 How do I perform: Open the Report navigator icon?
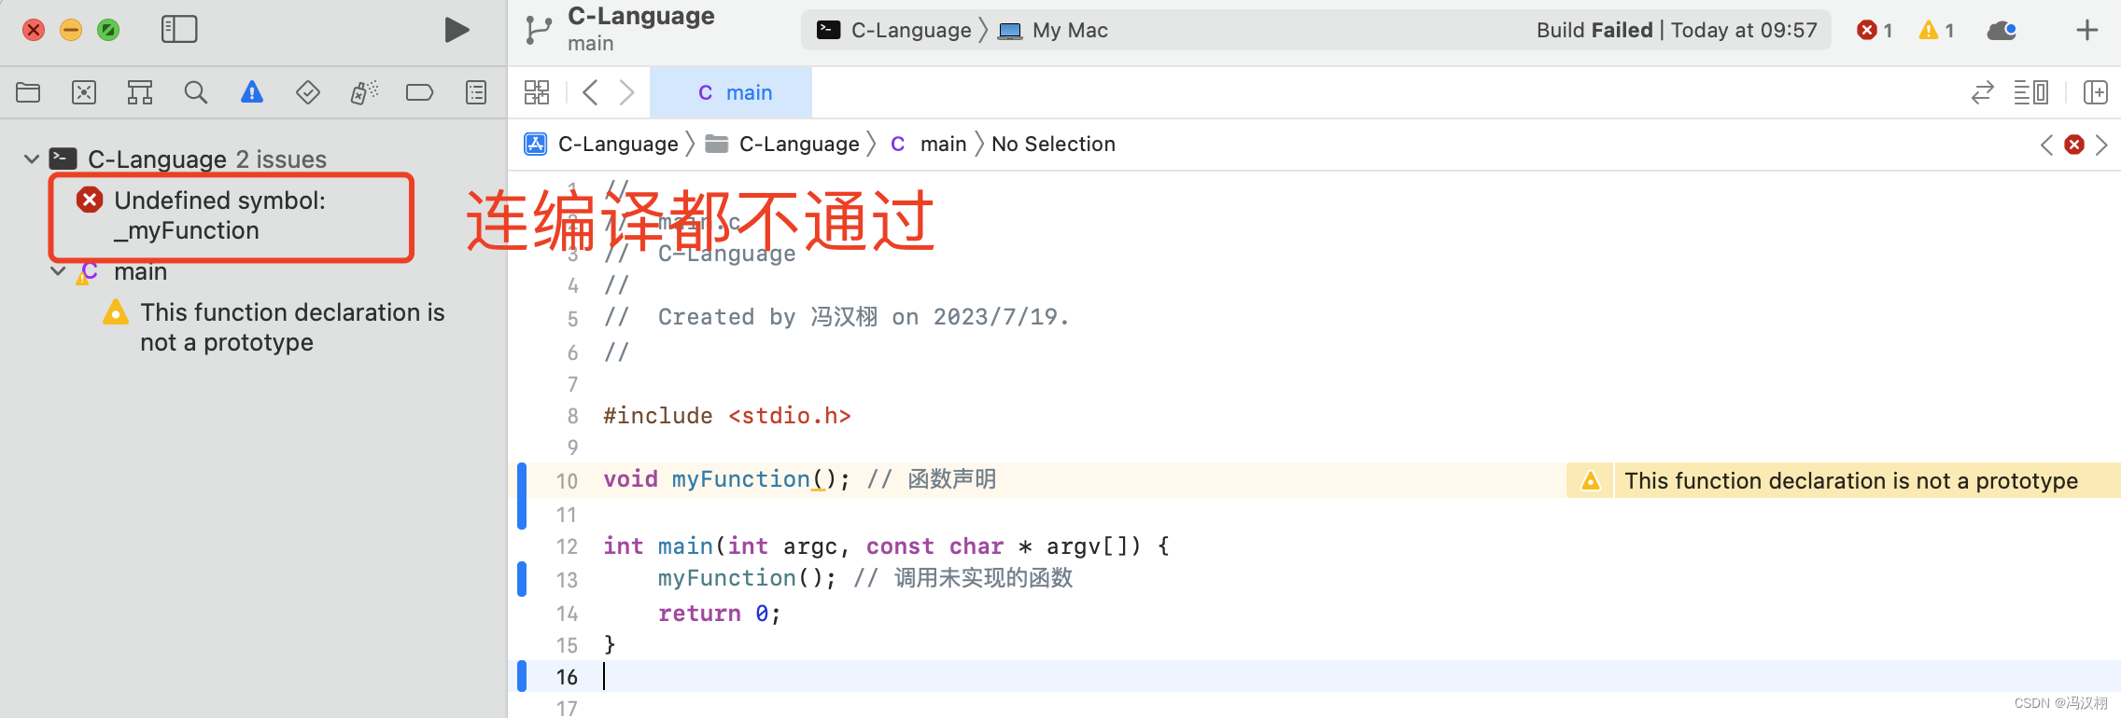click(476, 92)
